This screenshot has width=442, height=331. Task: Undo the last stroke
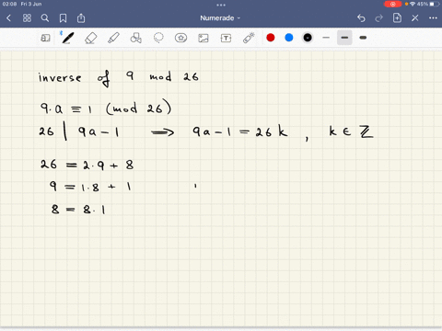361,18
